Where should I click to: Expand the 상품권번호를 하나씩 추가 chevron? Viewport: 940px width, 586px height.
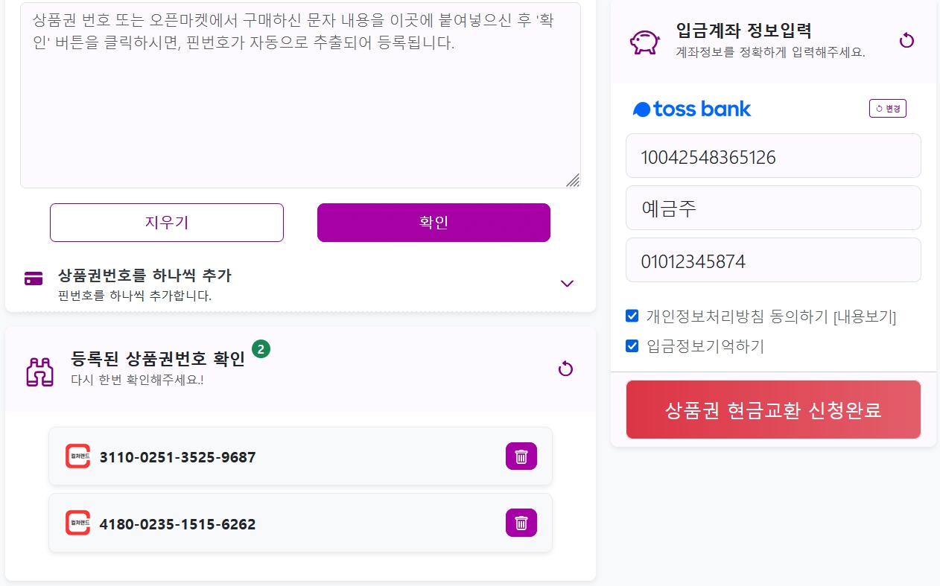(567, 283)
